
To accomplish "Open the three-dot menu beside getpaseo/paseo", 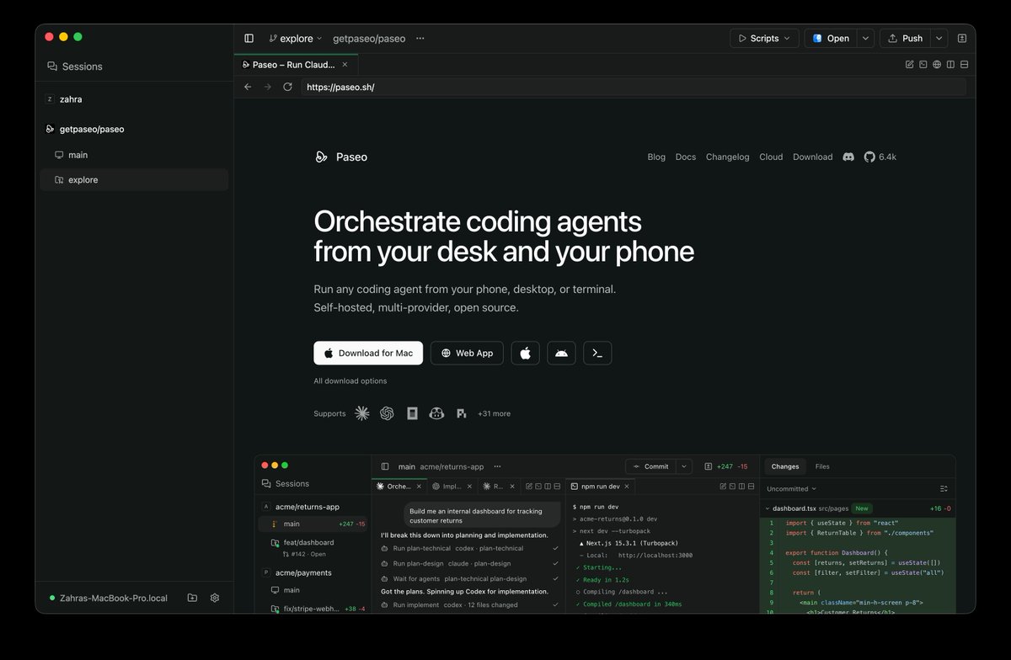I will click(420, 39).
